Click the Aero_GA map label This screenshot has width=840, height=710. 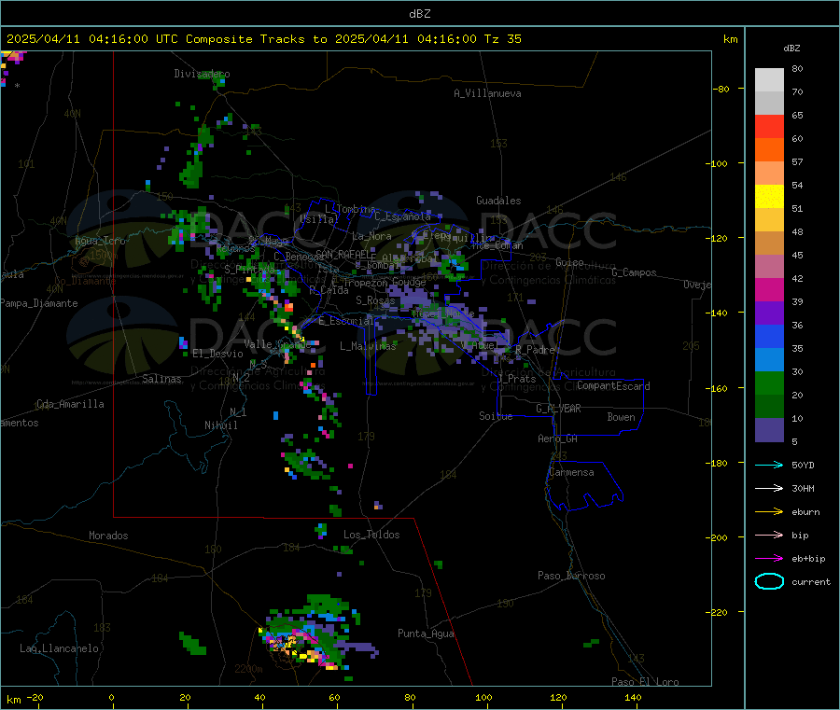pos(558,439)
